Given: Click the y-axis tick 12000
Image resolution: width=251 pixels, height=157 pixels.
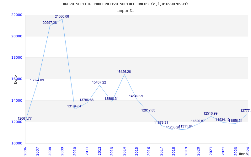Looking at the screenshot, I should click(17, 122).
